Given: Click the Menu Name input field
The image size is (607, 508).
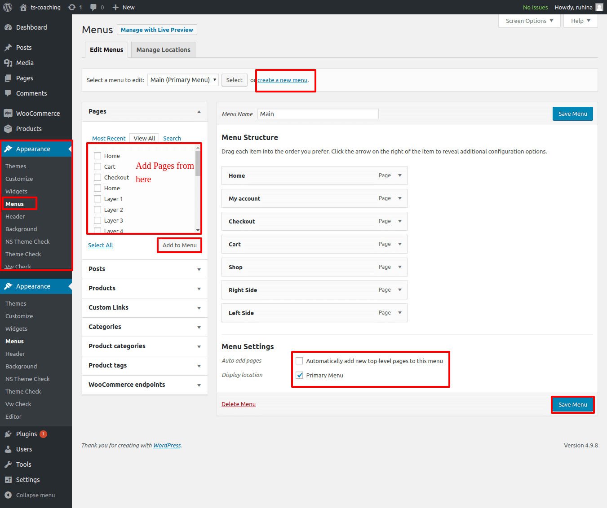Looking at the screenshot, I should pos(318,114).
